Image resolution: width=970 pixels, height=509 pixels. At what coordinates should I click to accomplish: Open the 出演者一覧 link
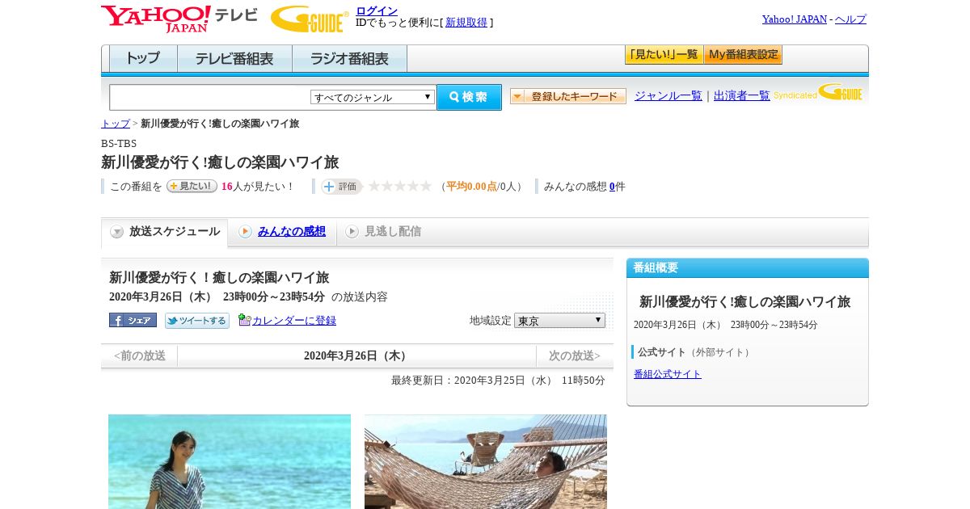(x=742, y=96)
